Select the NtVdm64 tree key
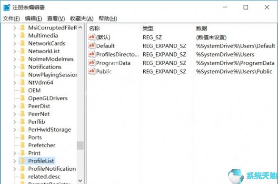The height and width of the screenshot is (184, 278). pyautogui.click(x=40, y=83)
